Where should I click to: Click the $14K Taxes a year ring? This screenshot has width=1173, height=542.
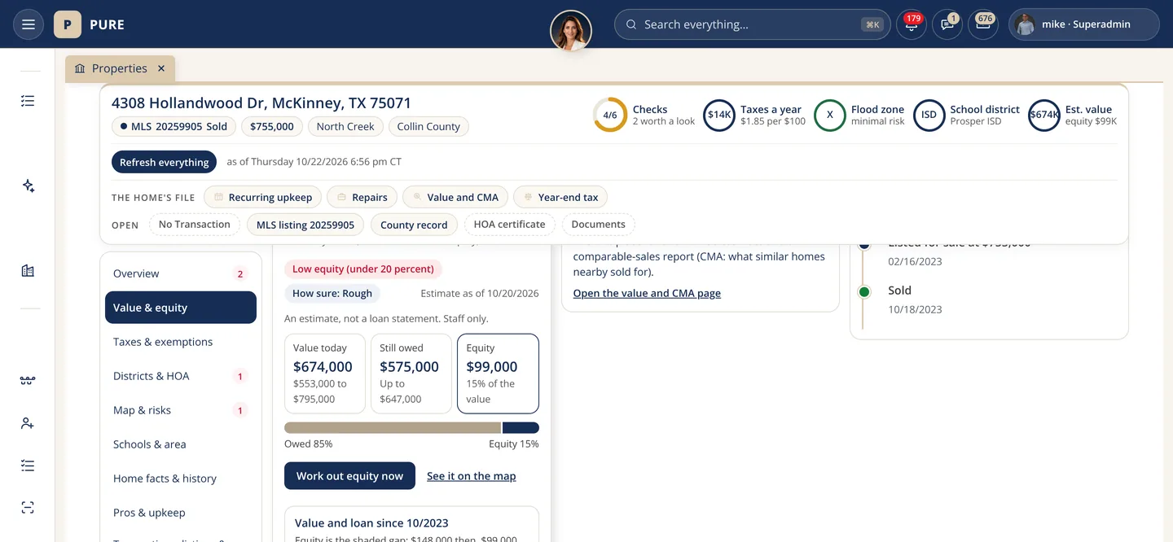(x=719, y=115)
